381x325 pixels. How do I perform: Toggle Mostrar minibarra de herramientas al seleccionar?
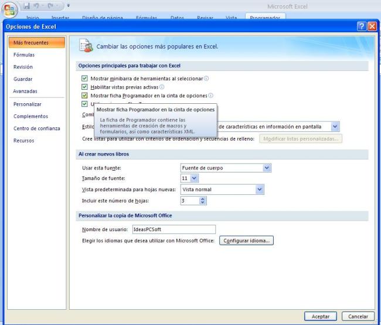(85, 79)
